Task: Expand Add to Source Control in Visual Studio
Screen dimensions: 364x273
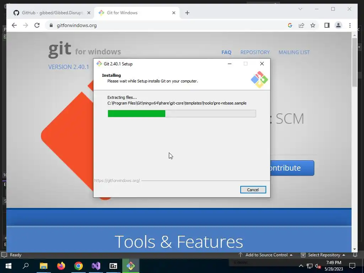Action: (x=266, y=255)
